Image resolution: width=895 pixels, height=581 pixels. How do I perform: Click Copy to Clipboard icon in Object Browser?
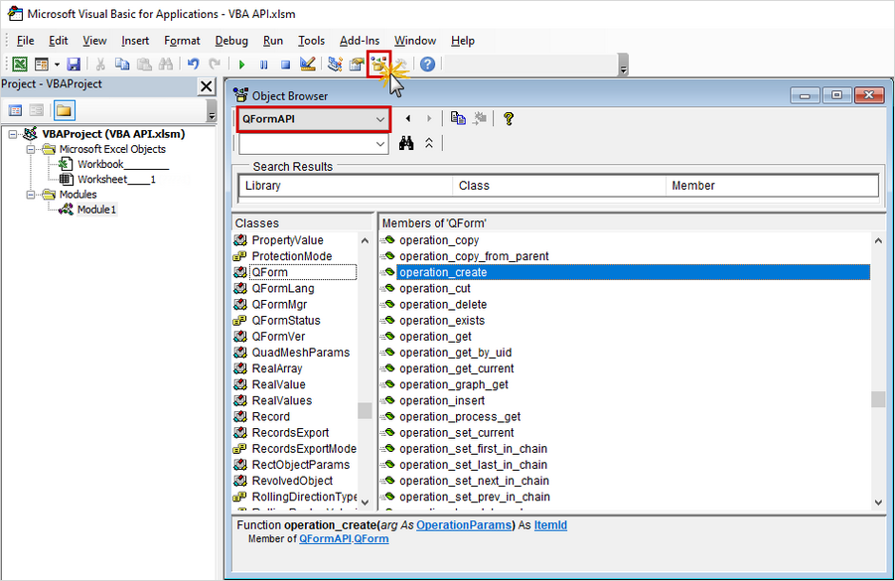[458, 118]
